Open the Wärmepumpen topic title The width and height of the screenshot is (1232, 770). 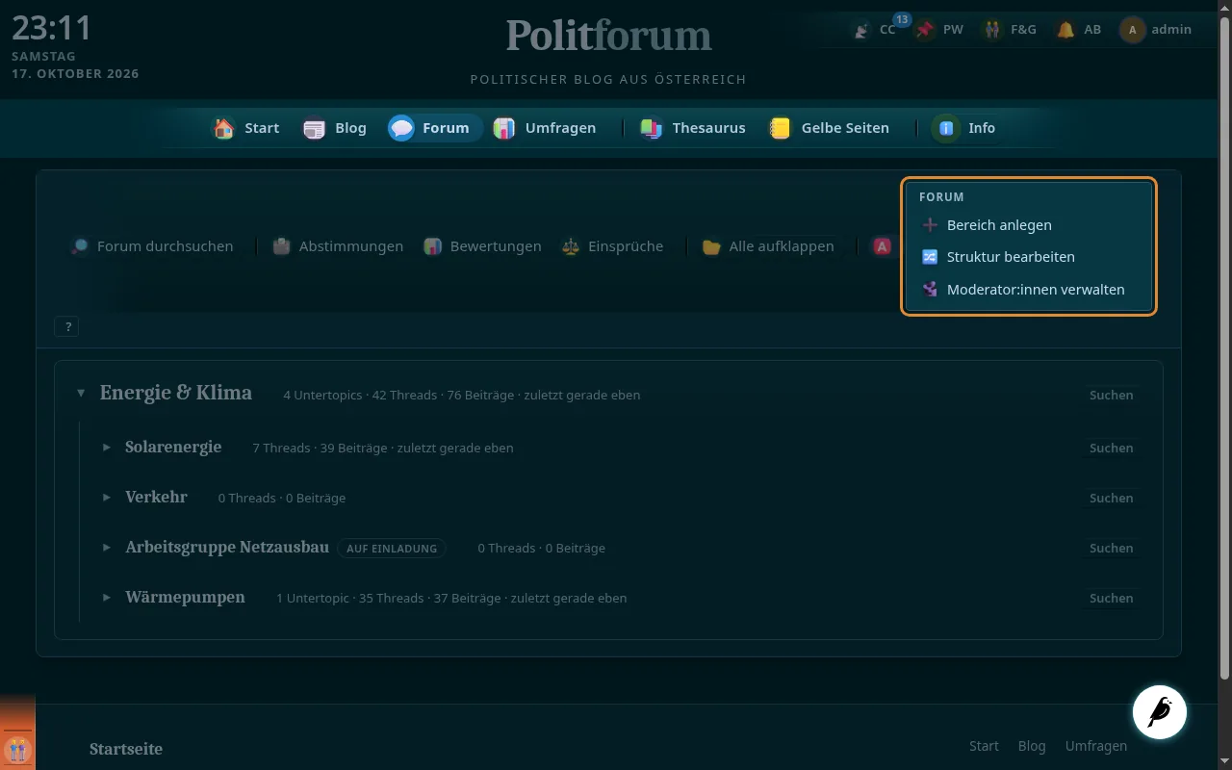click(185, 597)
